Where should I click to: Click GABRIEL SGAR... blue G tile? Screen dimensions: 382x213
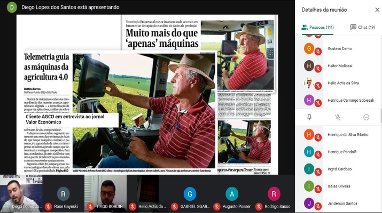coord(190,194)
